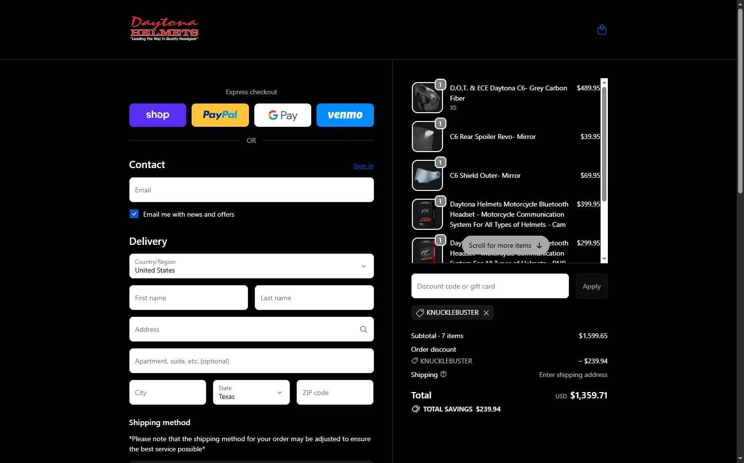Click the USD $1,359.71 total amount
Image resolution: width=744 pixels, height=463 pixels.
[x=582, y=395]
